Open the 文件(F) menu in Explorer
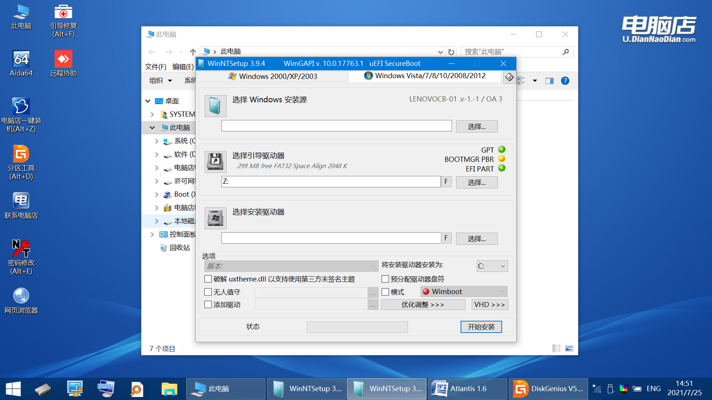Image resolution: width=712 pixels, height=400 pixels. tap(156, 67)
